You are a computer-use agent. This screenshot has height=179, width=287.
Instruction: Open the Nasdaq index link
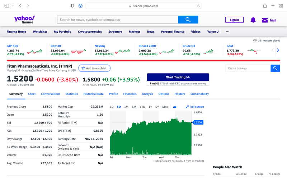point(100,46)
